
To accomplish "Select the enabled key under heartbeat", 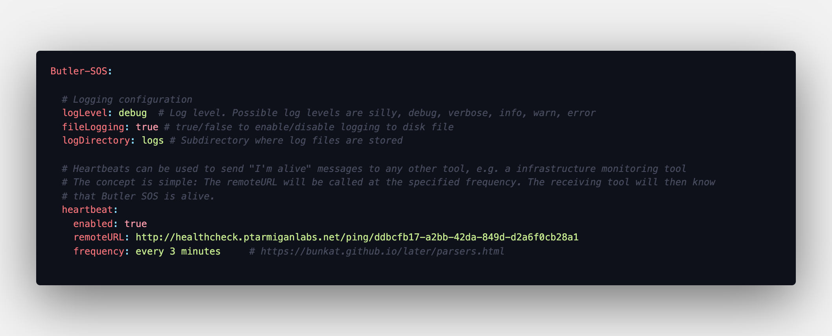I will [x=93, y=224].
